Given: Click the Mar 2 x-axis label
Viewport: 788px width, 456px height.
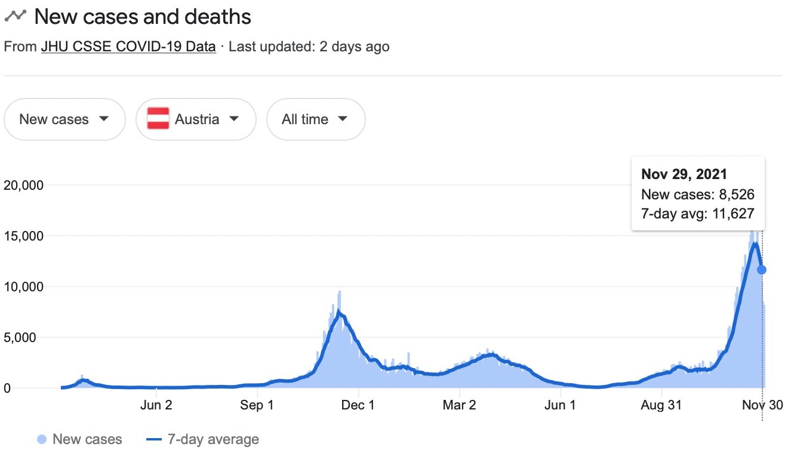Looking at the screenshot, I should tap(460, 406).
